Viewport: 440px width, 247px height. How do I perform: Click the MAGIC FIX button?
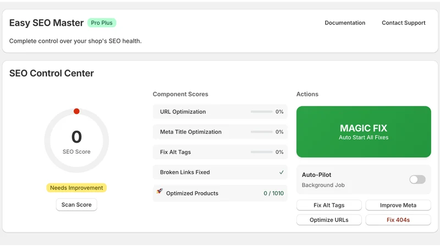pos(364,132)
